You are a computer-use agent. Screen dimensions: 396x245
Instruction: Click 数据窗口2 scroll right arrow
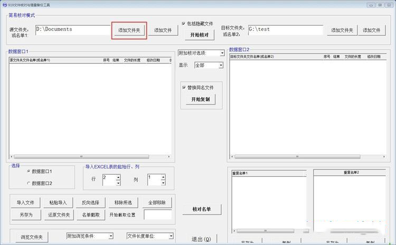coord(384,157)
